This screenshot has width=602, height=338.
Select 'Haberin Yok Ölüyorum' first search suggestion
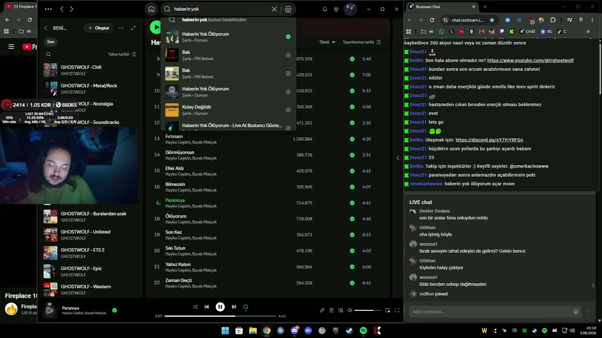click(228, 37)
